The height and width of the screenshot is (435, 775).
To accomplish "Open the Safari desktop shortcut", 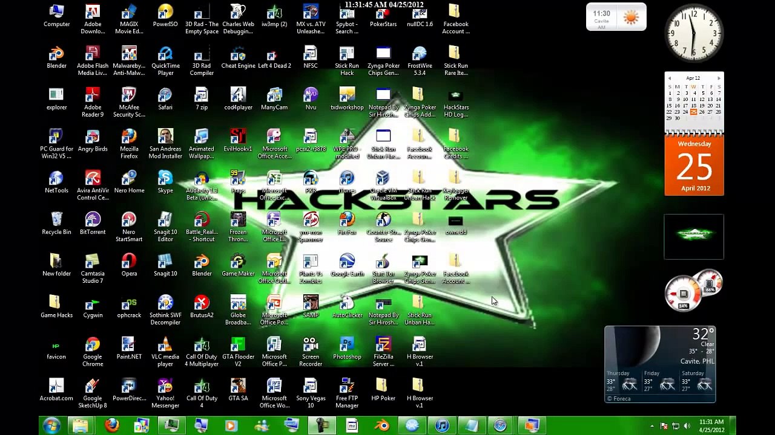I will click(x=165, y=100).
